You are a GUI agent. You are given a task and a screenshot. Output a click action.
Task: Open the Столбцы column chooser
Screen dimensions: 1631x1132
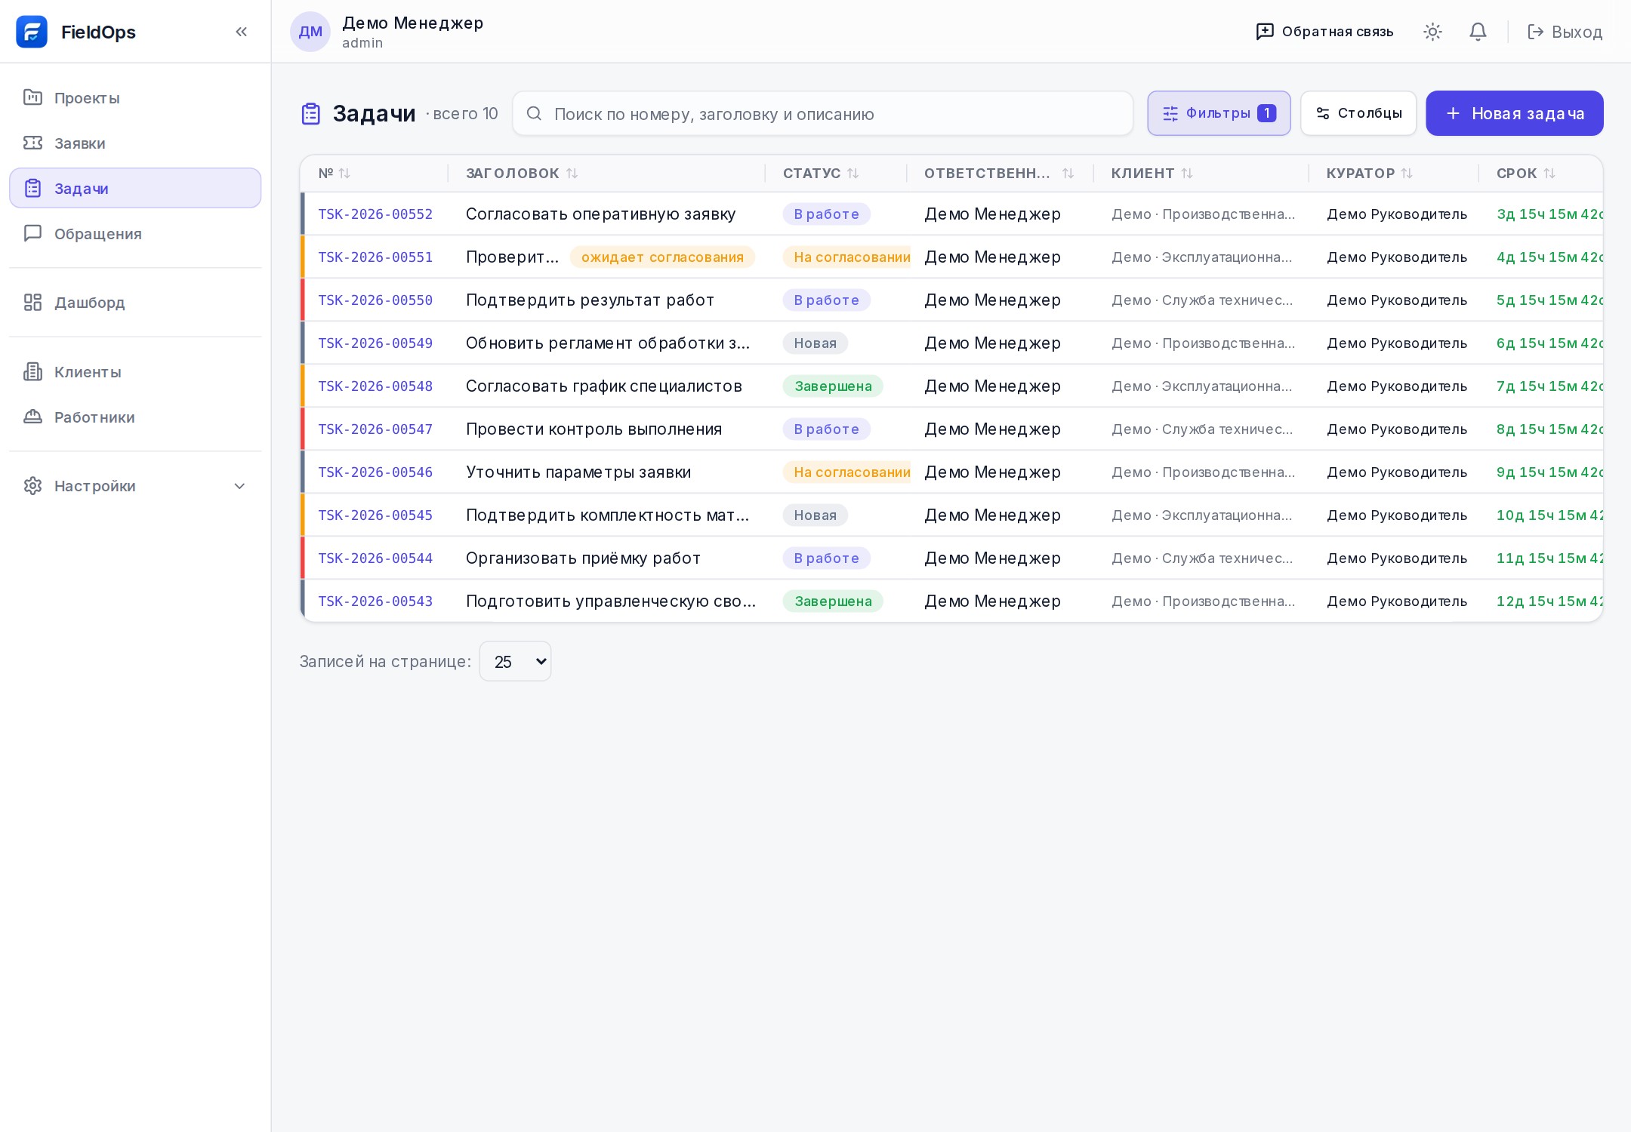click(1358, 114)
